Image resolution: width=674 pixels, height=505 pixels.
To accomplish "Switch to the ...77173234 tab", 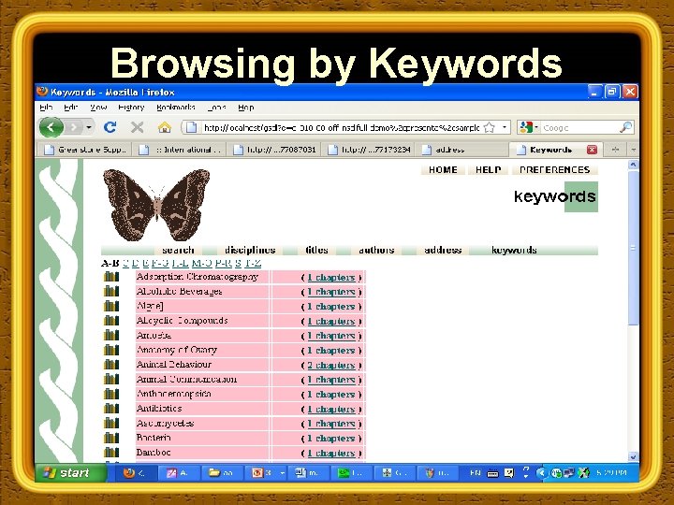I will point(369,150).
